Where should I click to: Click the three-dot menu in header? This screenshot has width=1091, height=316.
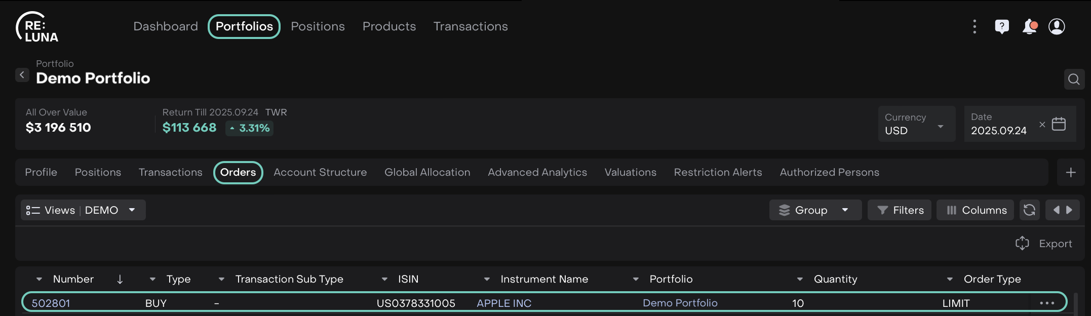click(975, 26)
